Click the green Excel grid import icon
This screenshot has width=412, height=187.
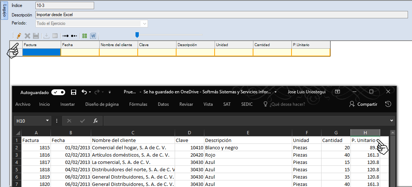click(x=85, y=36)
